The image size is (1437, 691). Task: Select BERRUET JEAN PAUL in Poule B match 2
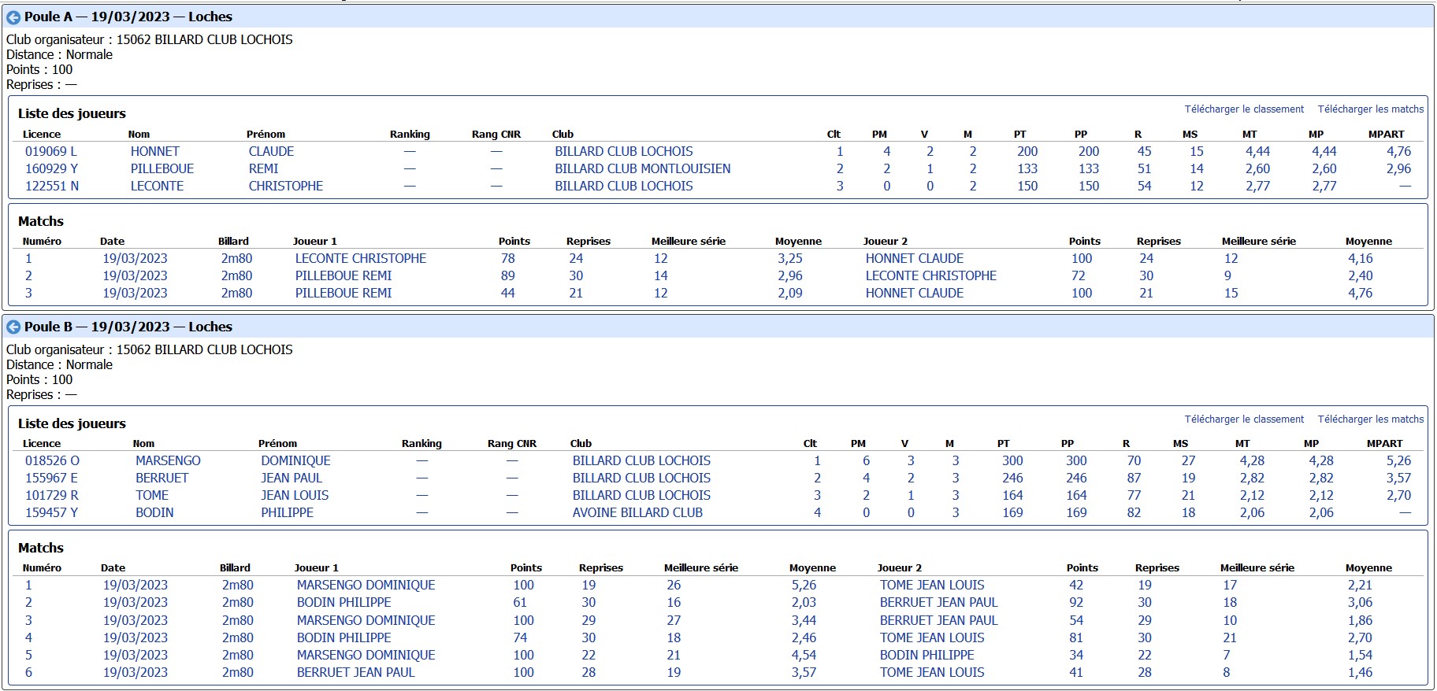click(x=938, y=602)
